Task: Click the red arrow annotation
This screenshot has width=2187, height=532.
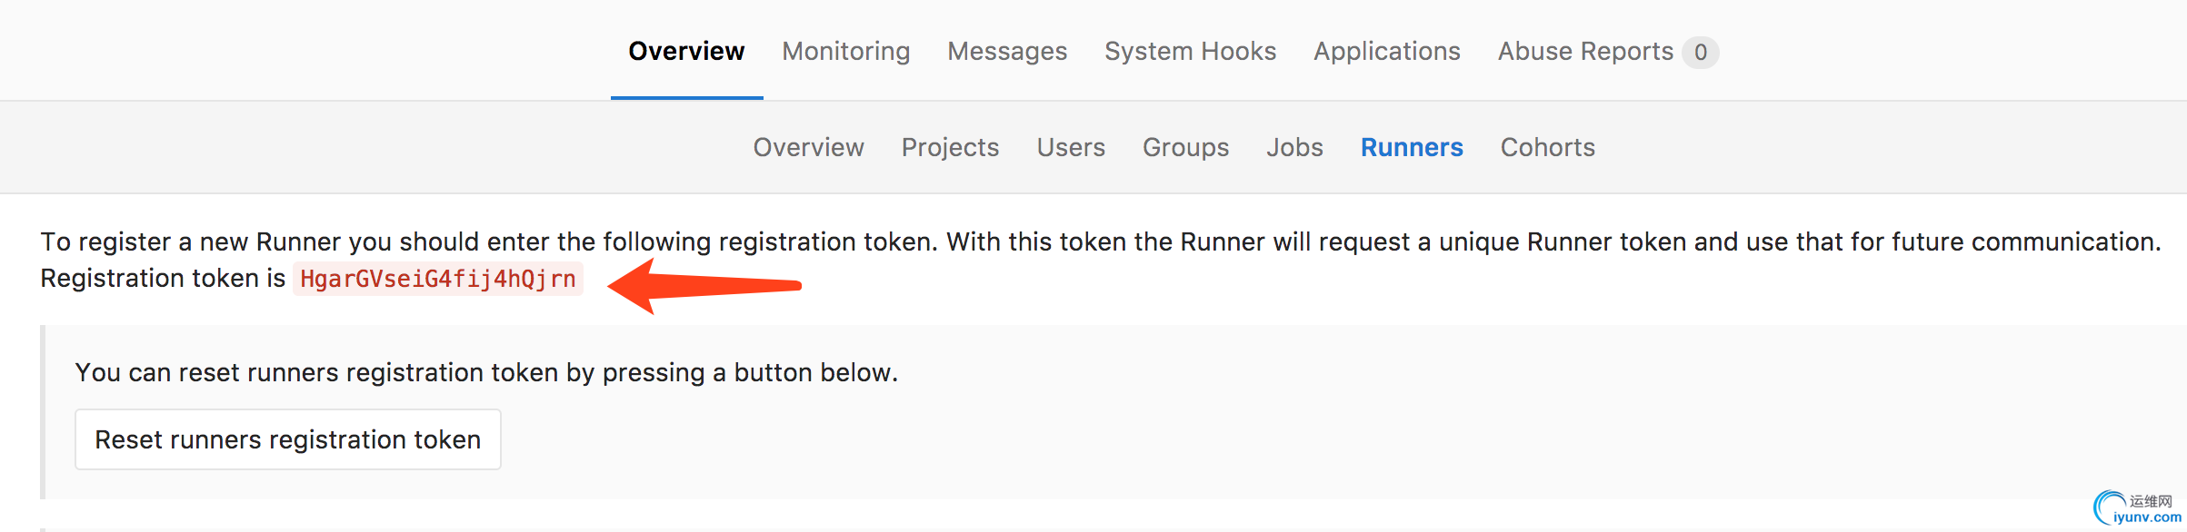Action: [x=704, y=286]
